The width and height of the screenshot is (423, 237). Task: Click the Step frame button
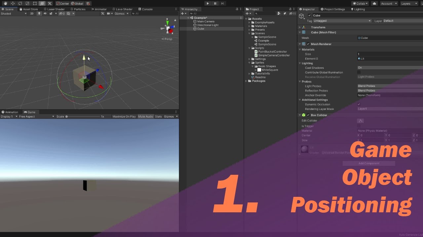coord(223,3)
